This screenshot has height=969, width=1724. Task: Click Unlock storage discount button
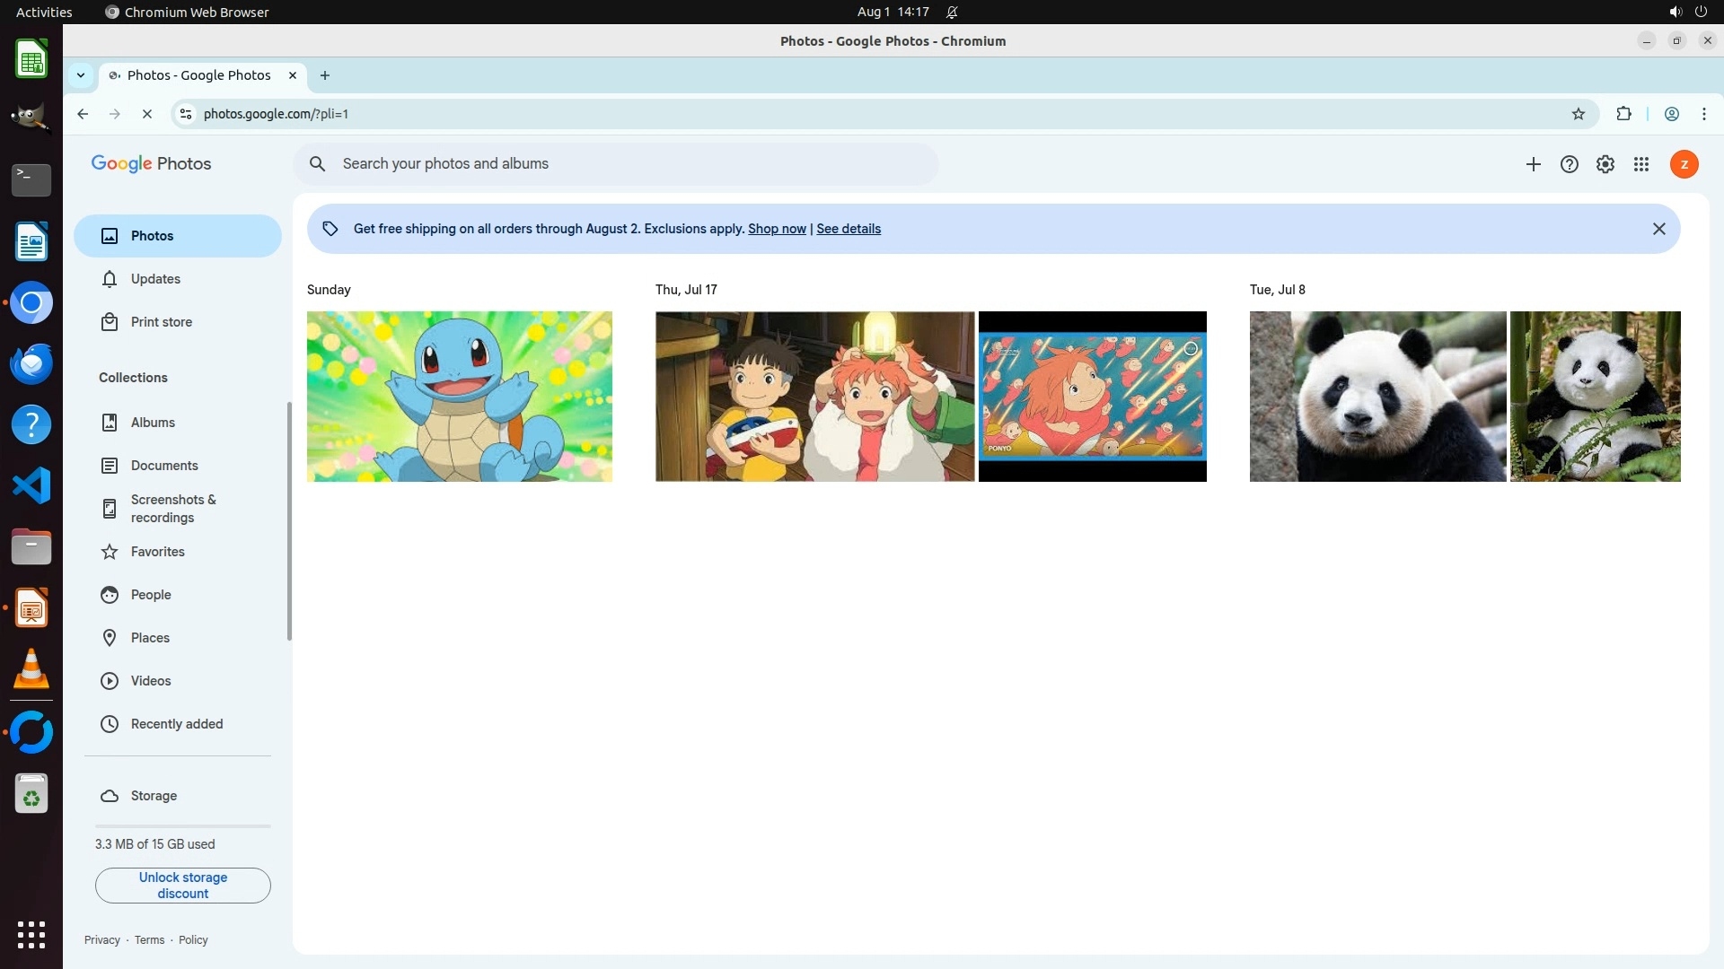(183, 886)
